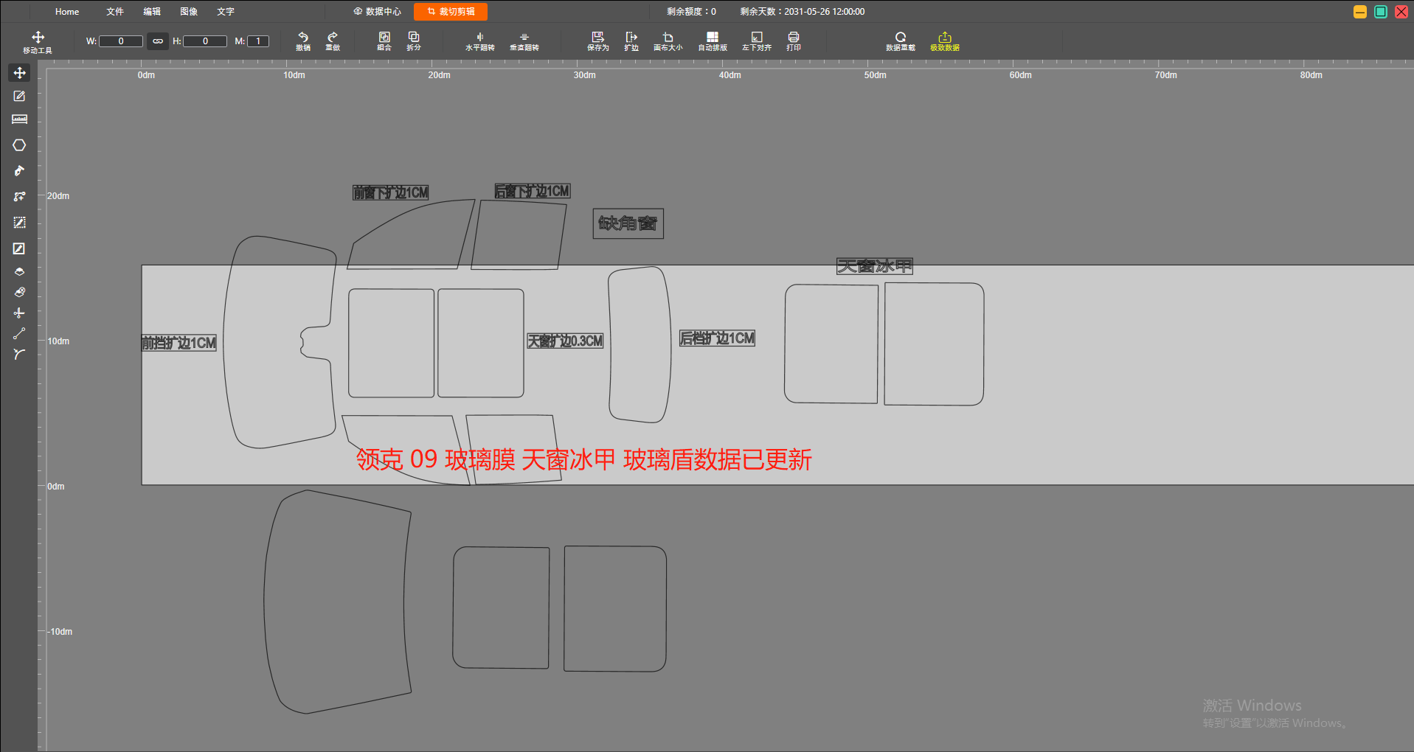Open the 文字 (Text) menu
The width and height of the screenshot is (1414, 752).
226,12
